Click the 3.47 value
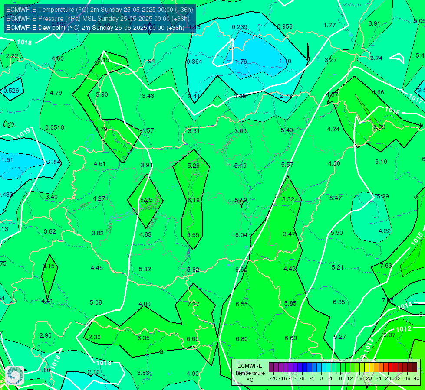 coord(289,234)
